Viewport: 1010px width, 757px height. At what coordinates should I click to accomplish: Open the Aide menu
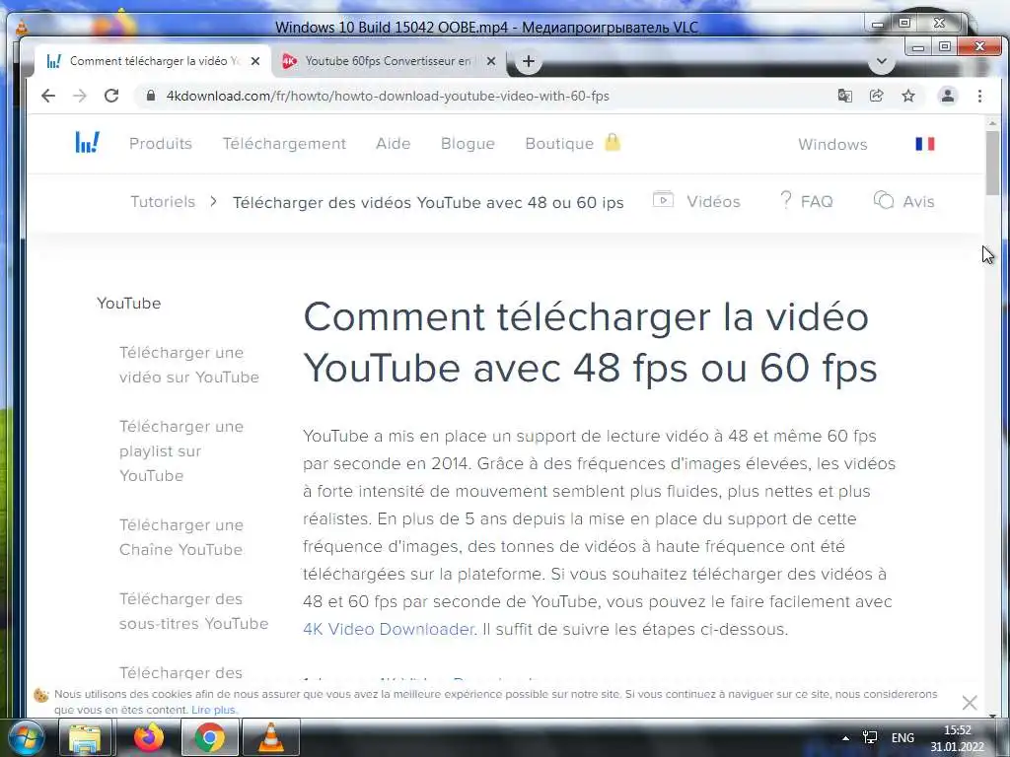coord(393,144)
